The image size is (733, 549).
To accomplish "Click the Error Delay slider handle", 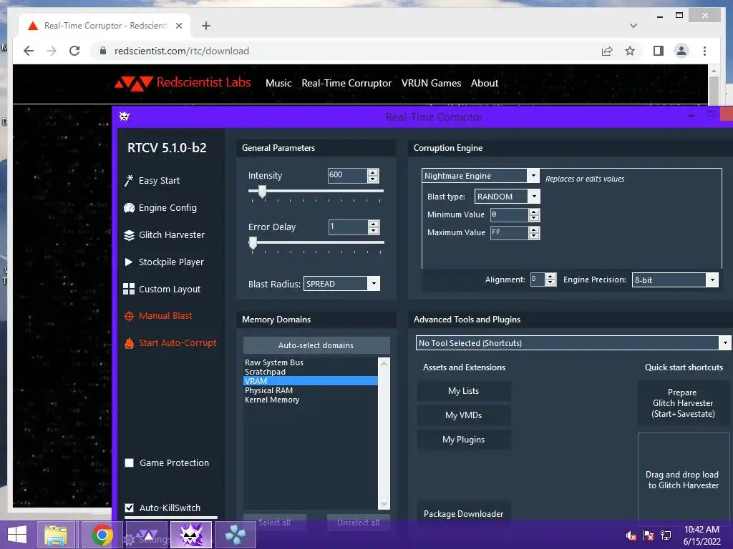I will 253,243.
